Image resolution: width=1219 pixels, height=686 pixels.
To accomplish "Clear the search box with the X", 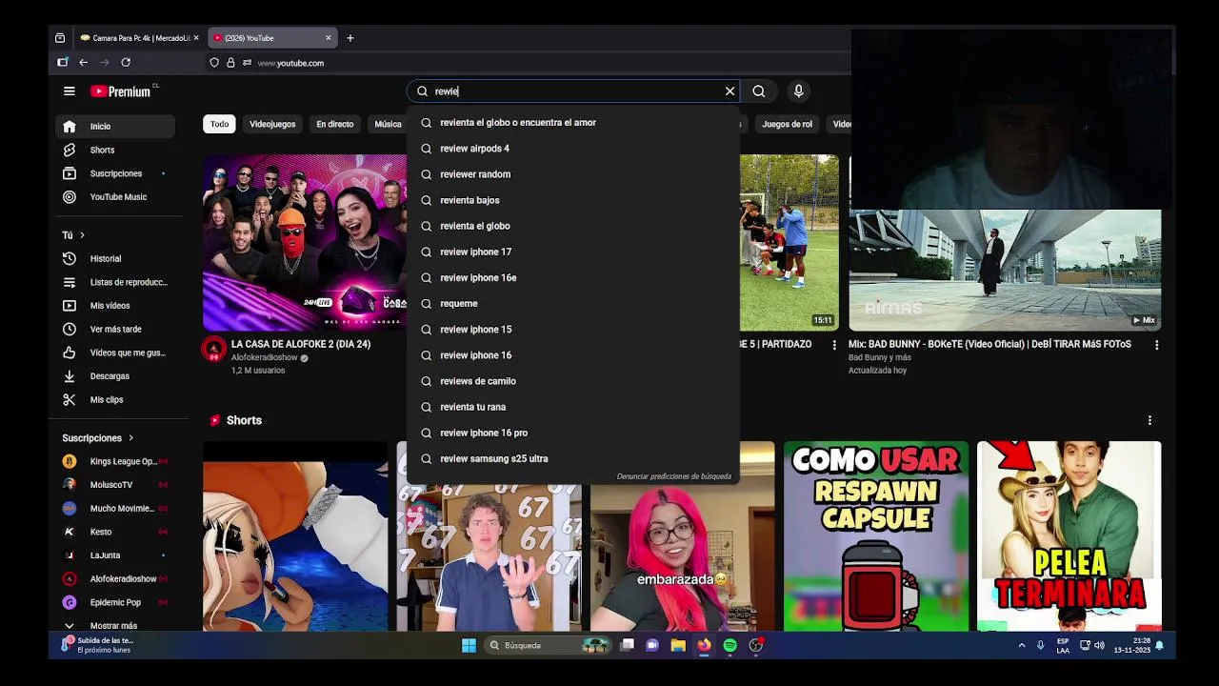I will pyautogui.click(x=729, y=91).
